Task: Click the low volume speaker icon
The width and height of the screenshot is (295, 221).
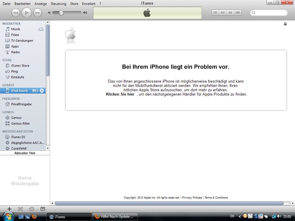Action: tap(49, 13)
